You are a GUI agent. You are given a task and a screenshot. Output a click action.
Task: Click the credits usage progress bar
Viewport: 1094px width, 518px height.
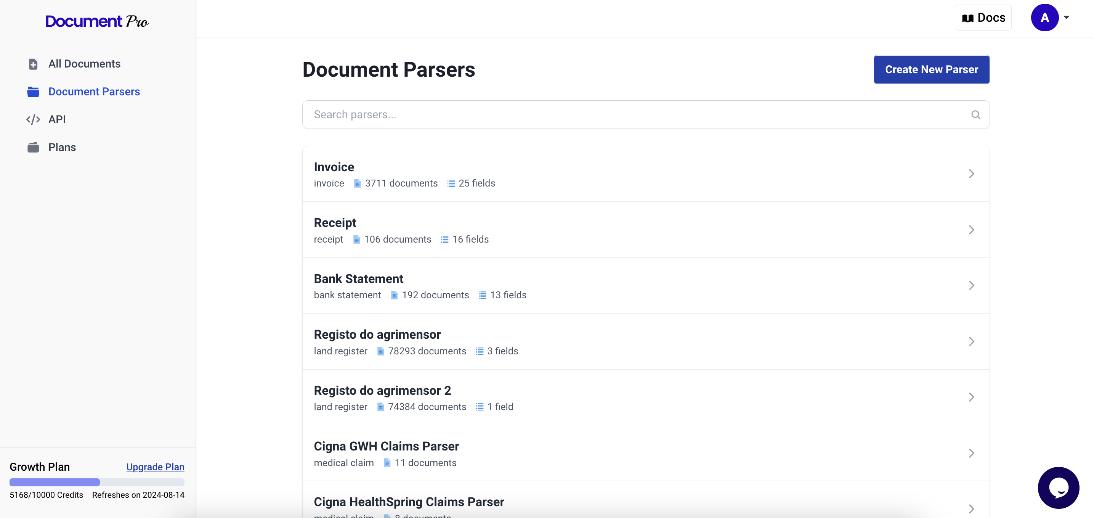(x=97, y=482)
